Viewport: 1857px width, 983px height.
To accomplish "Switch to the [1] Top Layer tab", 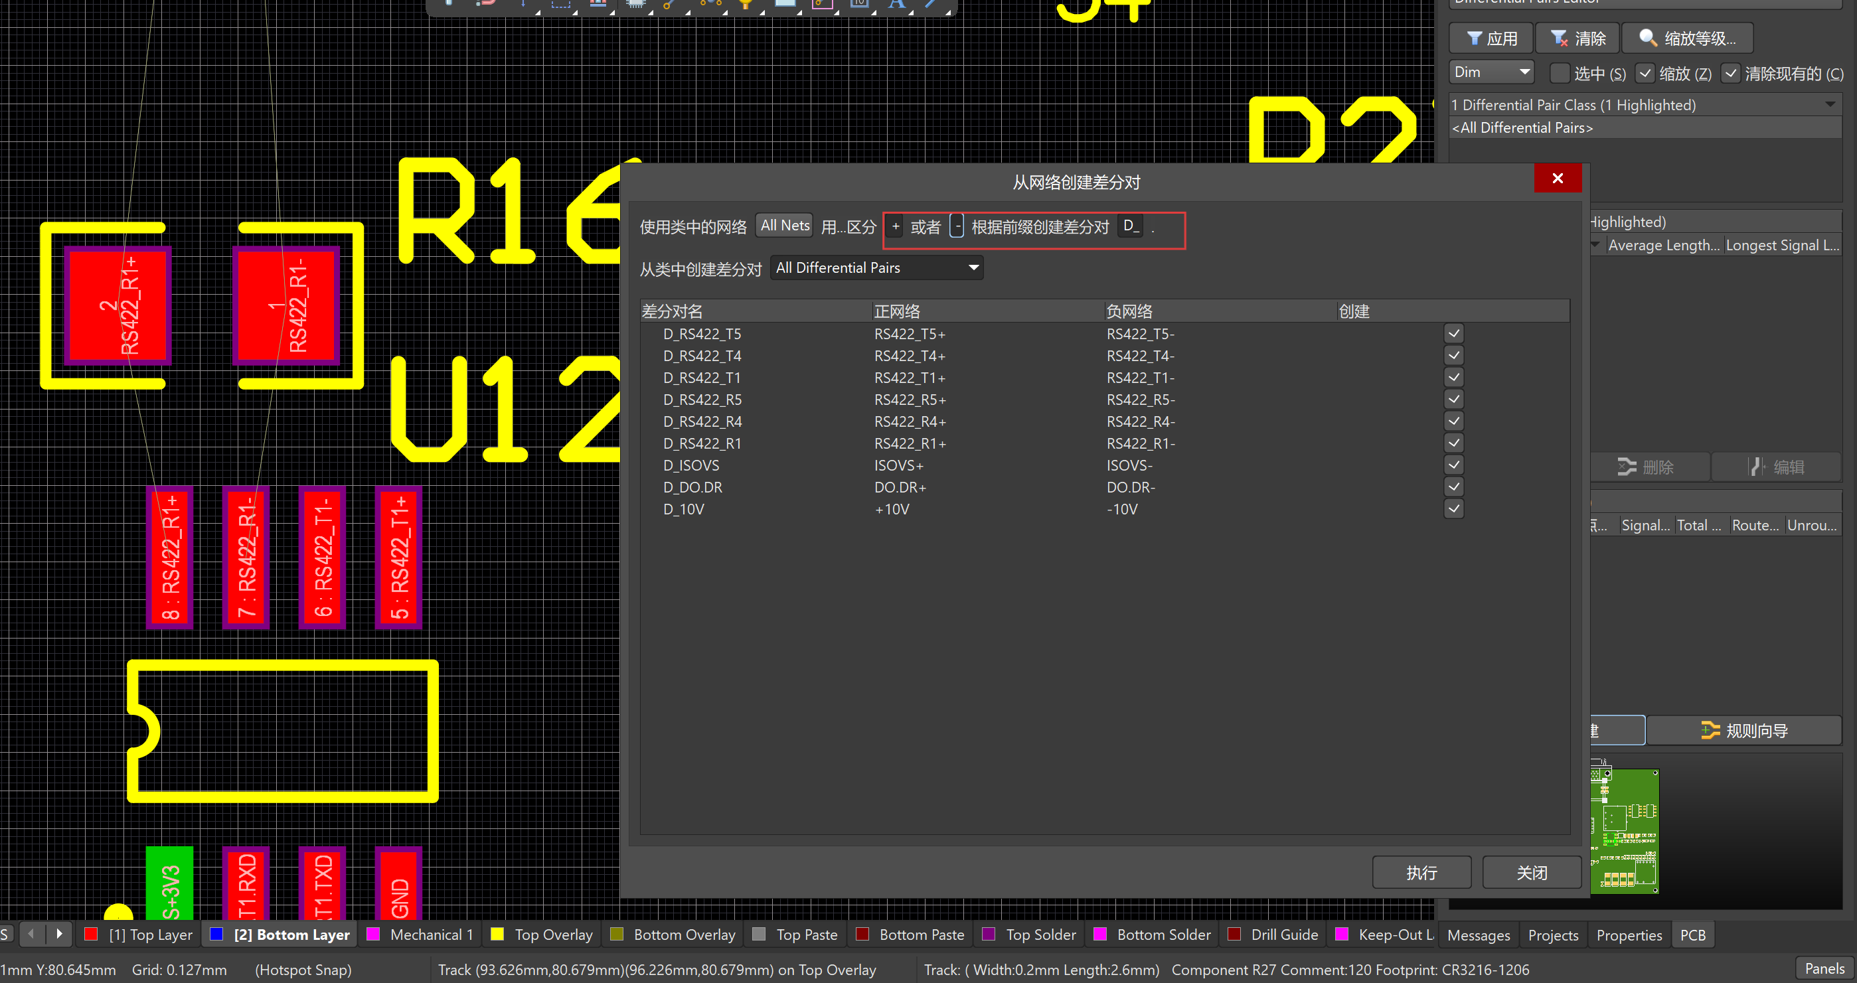I will pyautogui.click(x=149, y=934).
